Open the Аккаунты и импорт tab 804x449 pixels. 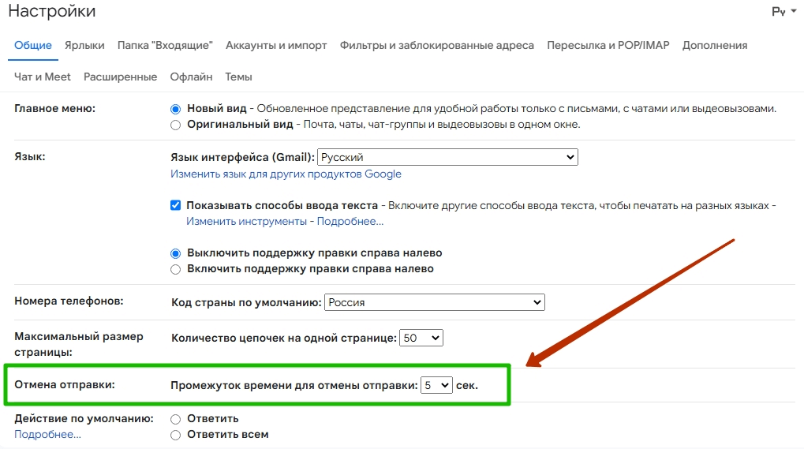pos(276,46)
